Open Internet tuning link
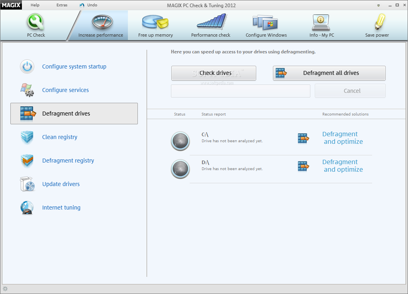The height and width of the screenshot is (294, 408). (x=61, y=208)
